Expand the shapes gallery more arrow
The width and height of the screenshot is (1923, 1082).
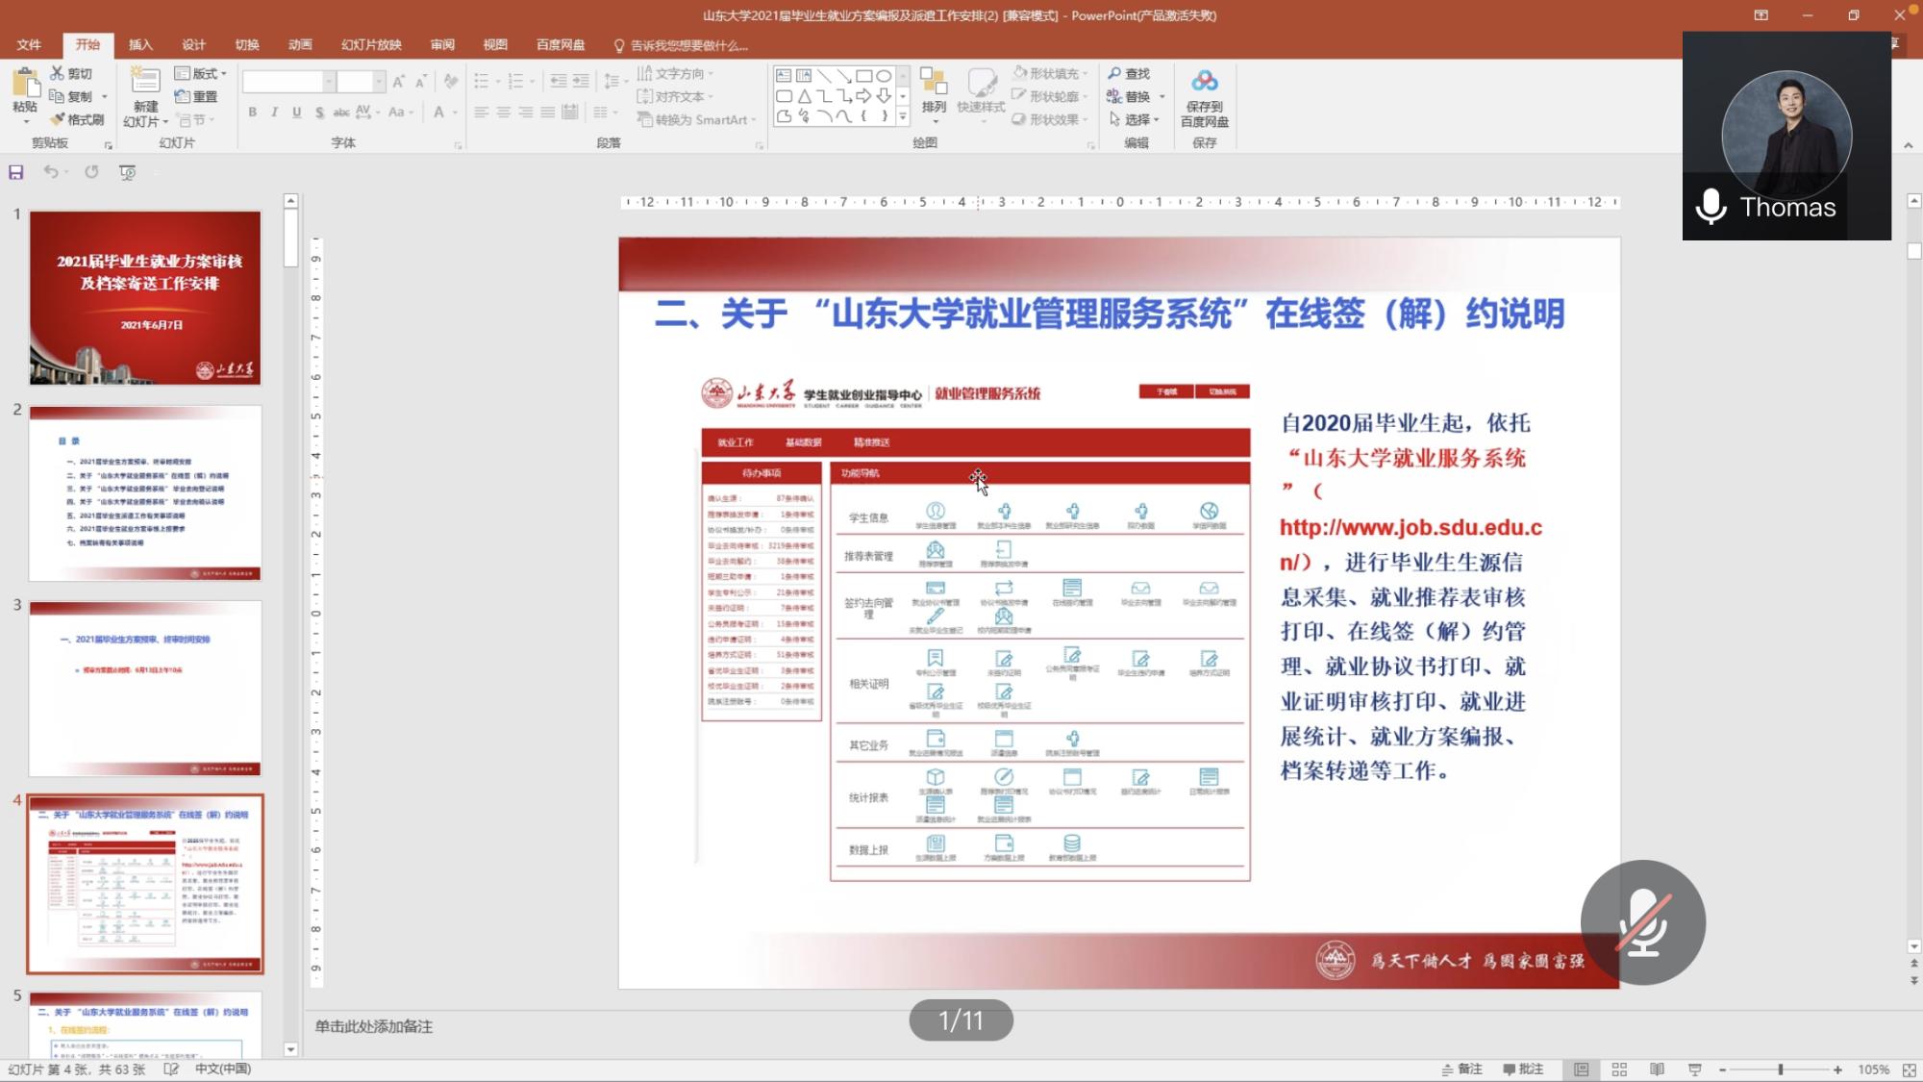tap(903, 117)
